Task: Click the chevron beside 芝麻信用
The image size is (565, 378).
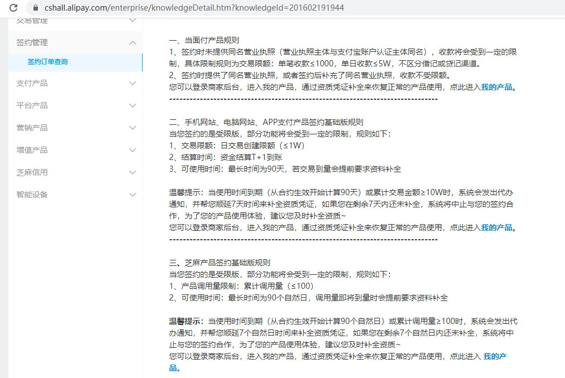Action: (x=132, y=172)
